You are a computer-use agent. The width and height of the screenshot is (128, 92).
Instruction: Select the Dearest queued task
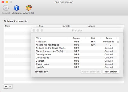click(76, 61)
